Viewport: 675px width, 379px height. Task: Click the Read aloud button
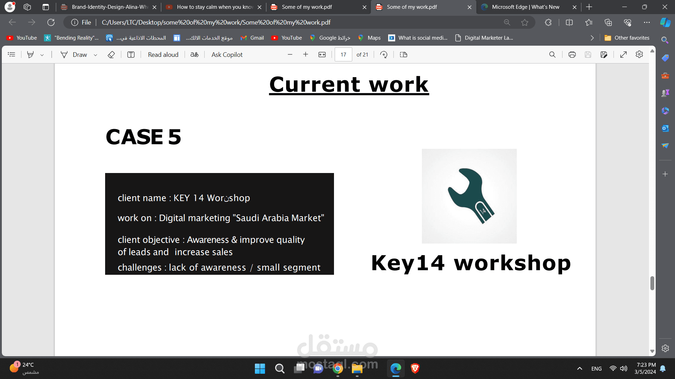[x=163, y=54]
